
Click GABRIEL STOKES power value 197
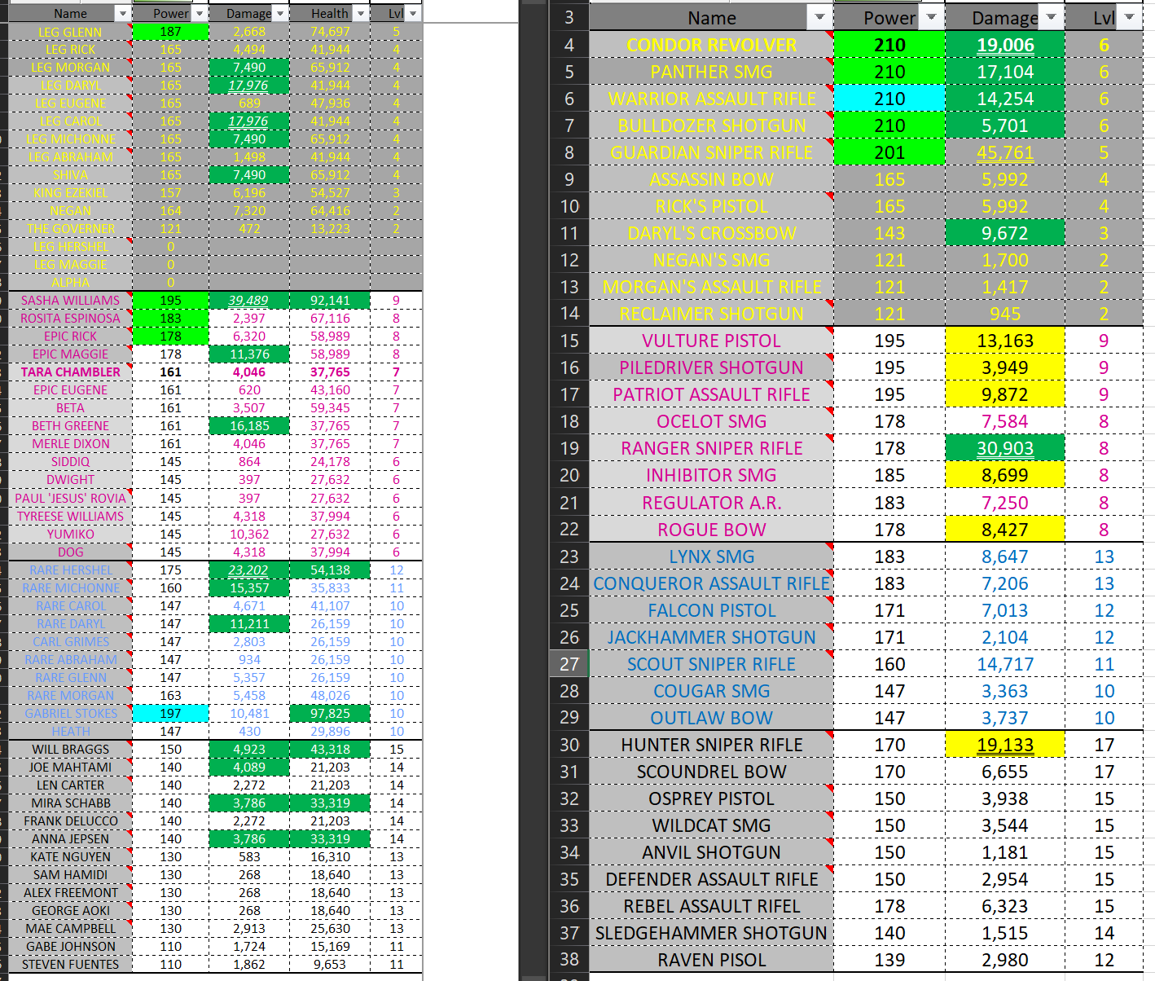tap(170, 714)
